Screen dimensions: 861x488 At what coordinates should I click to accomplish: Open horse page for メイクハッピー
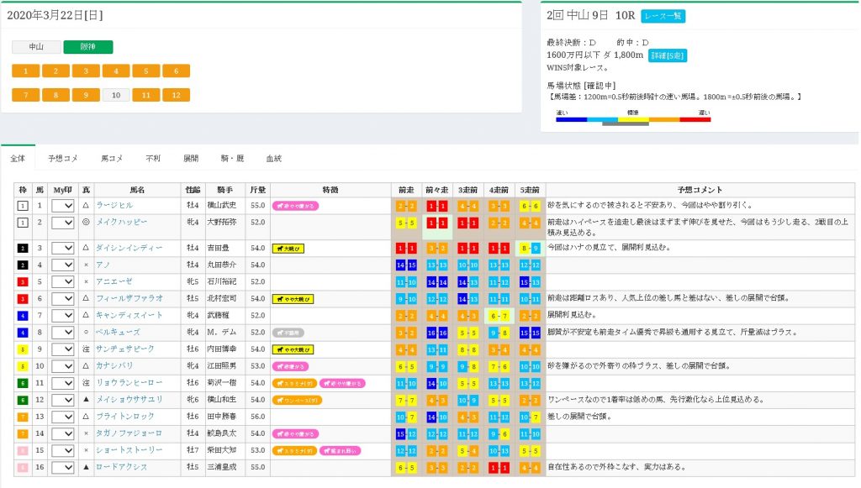(x=122, y=222)
